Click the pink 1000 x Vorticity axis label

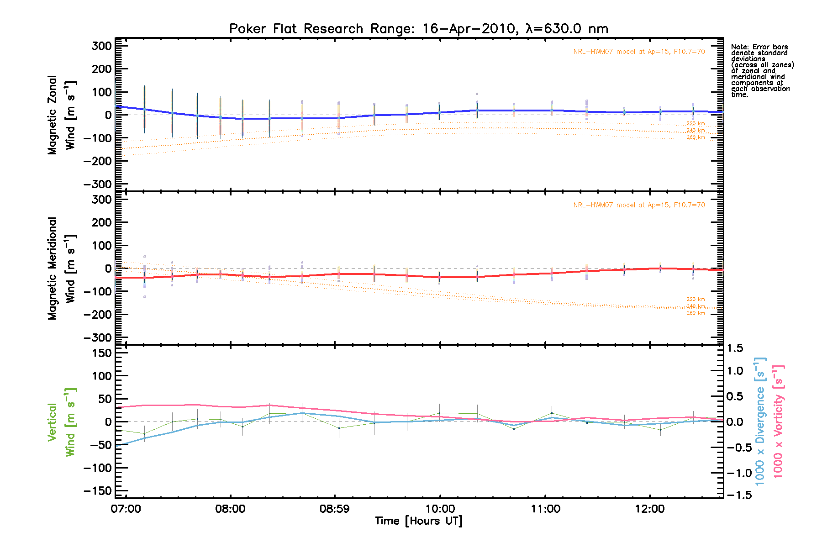coord(778,421)
